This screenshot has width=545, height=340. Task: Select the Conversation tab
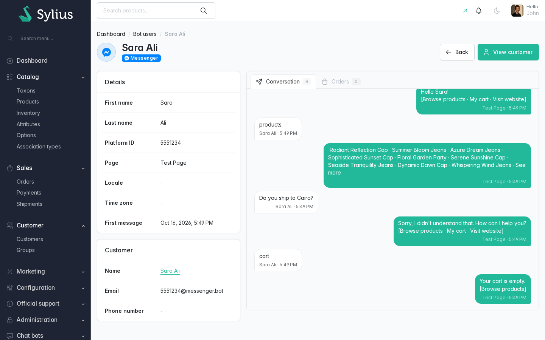tap(283, 82)
